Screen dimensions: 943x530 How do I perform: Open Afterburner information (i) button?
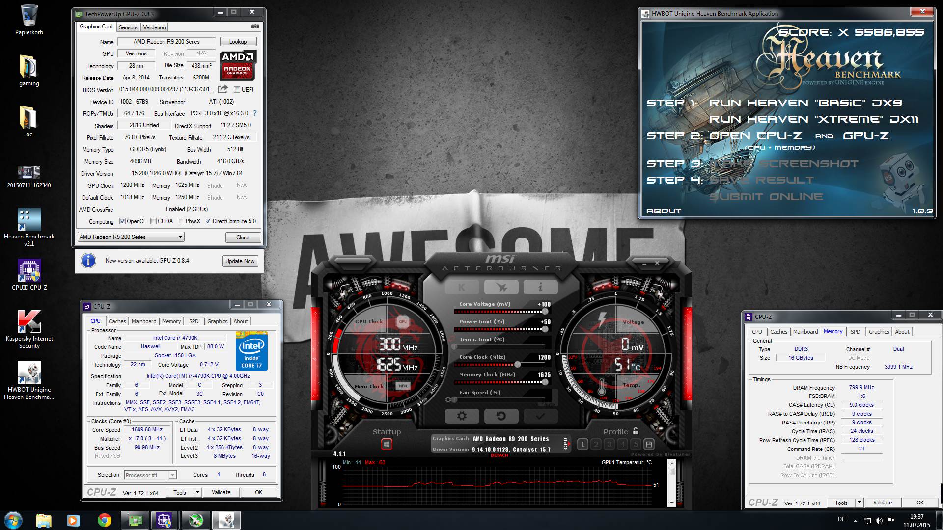[540, 287]
